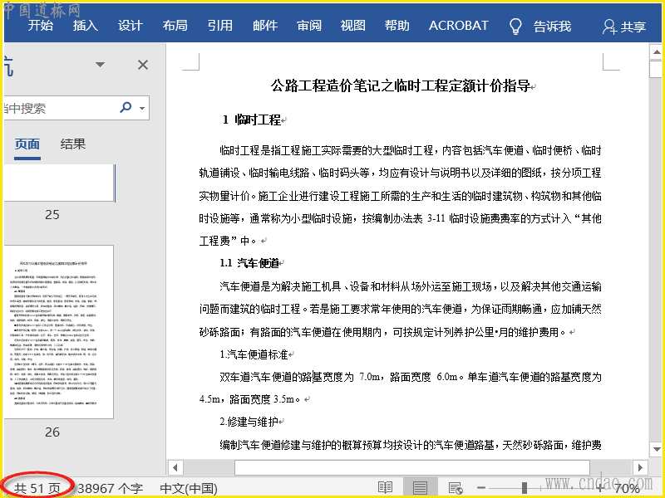Click the navigation search text field
Image resolution: width=665 pixels, height=498 pixels.
click(x=59, y=108)
